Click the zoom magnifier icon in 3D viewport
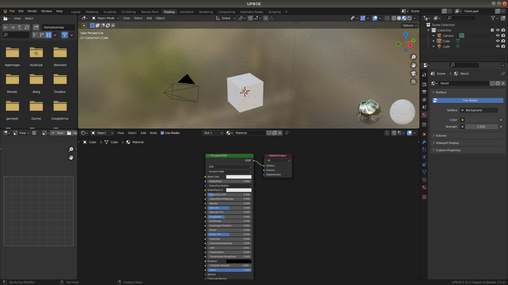This screenshot has width=508, height=285. click(x=413, y=57)
